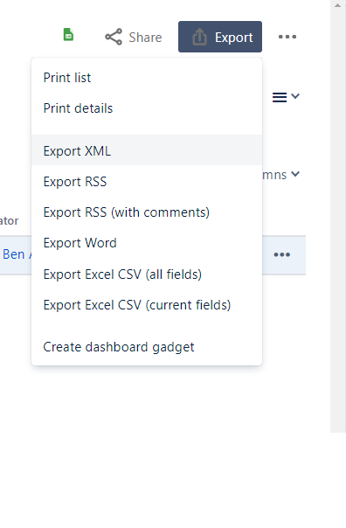This screenshot has width=346, height=528.
Task: Click the Share network icon
Action: click(x=114, y=37)
